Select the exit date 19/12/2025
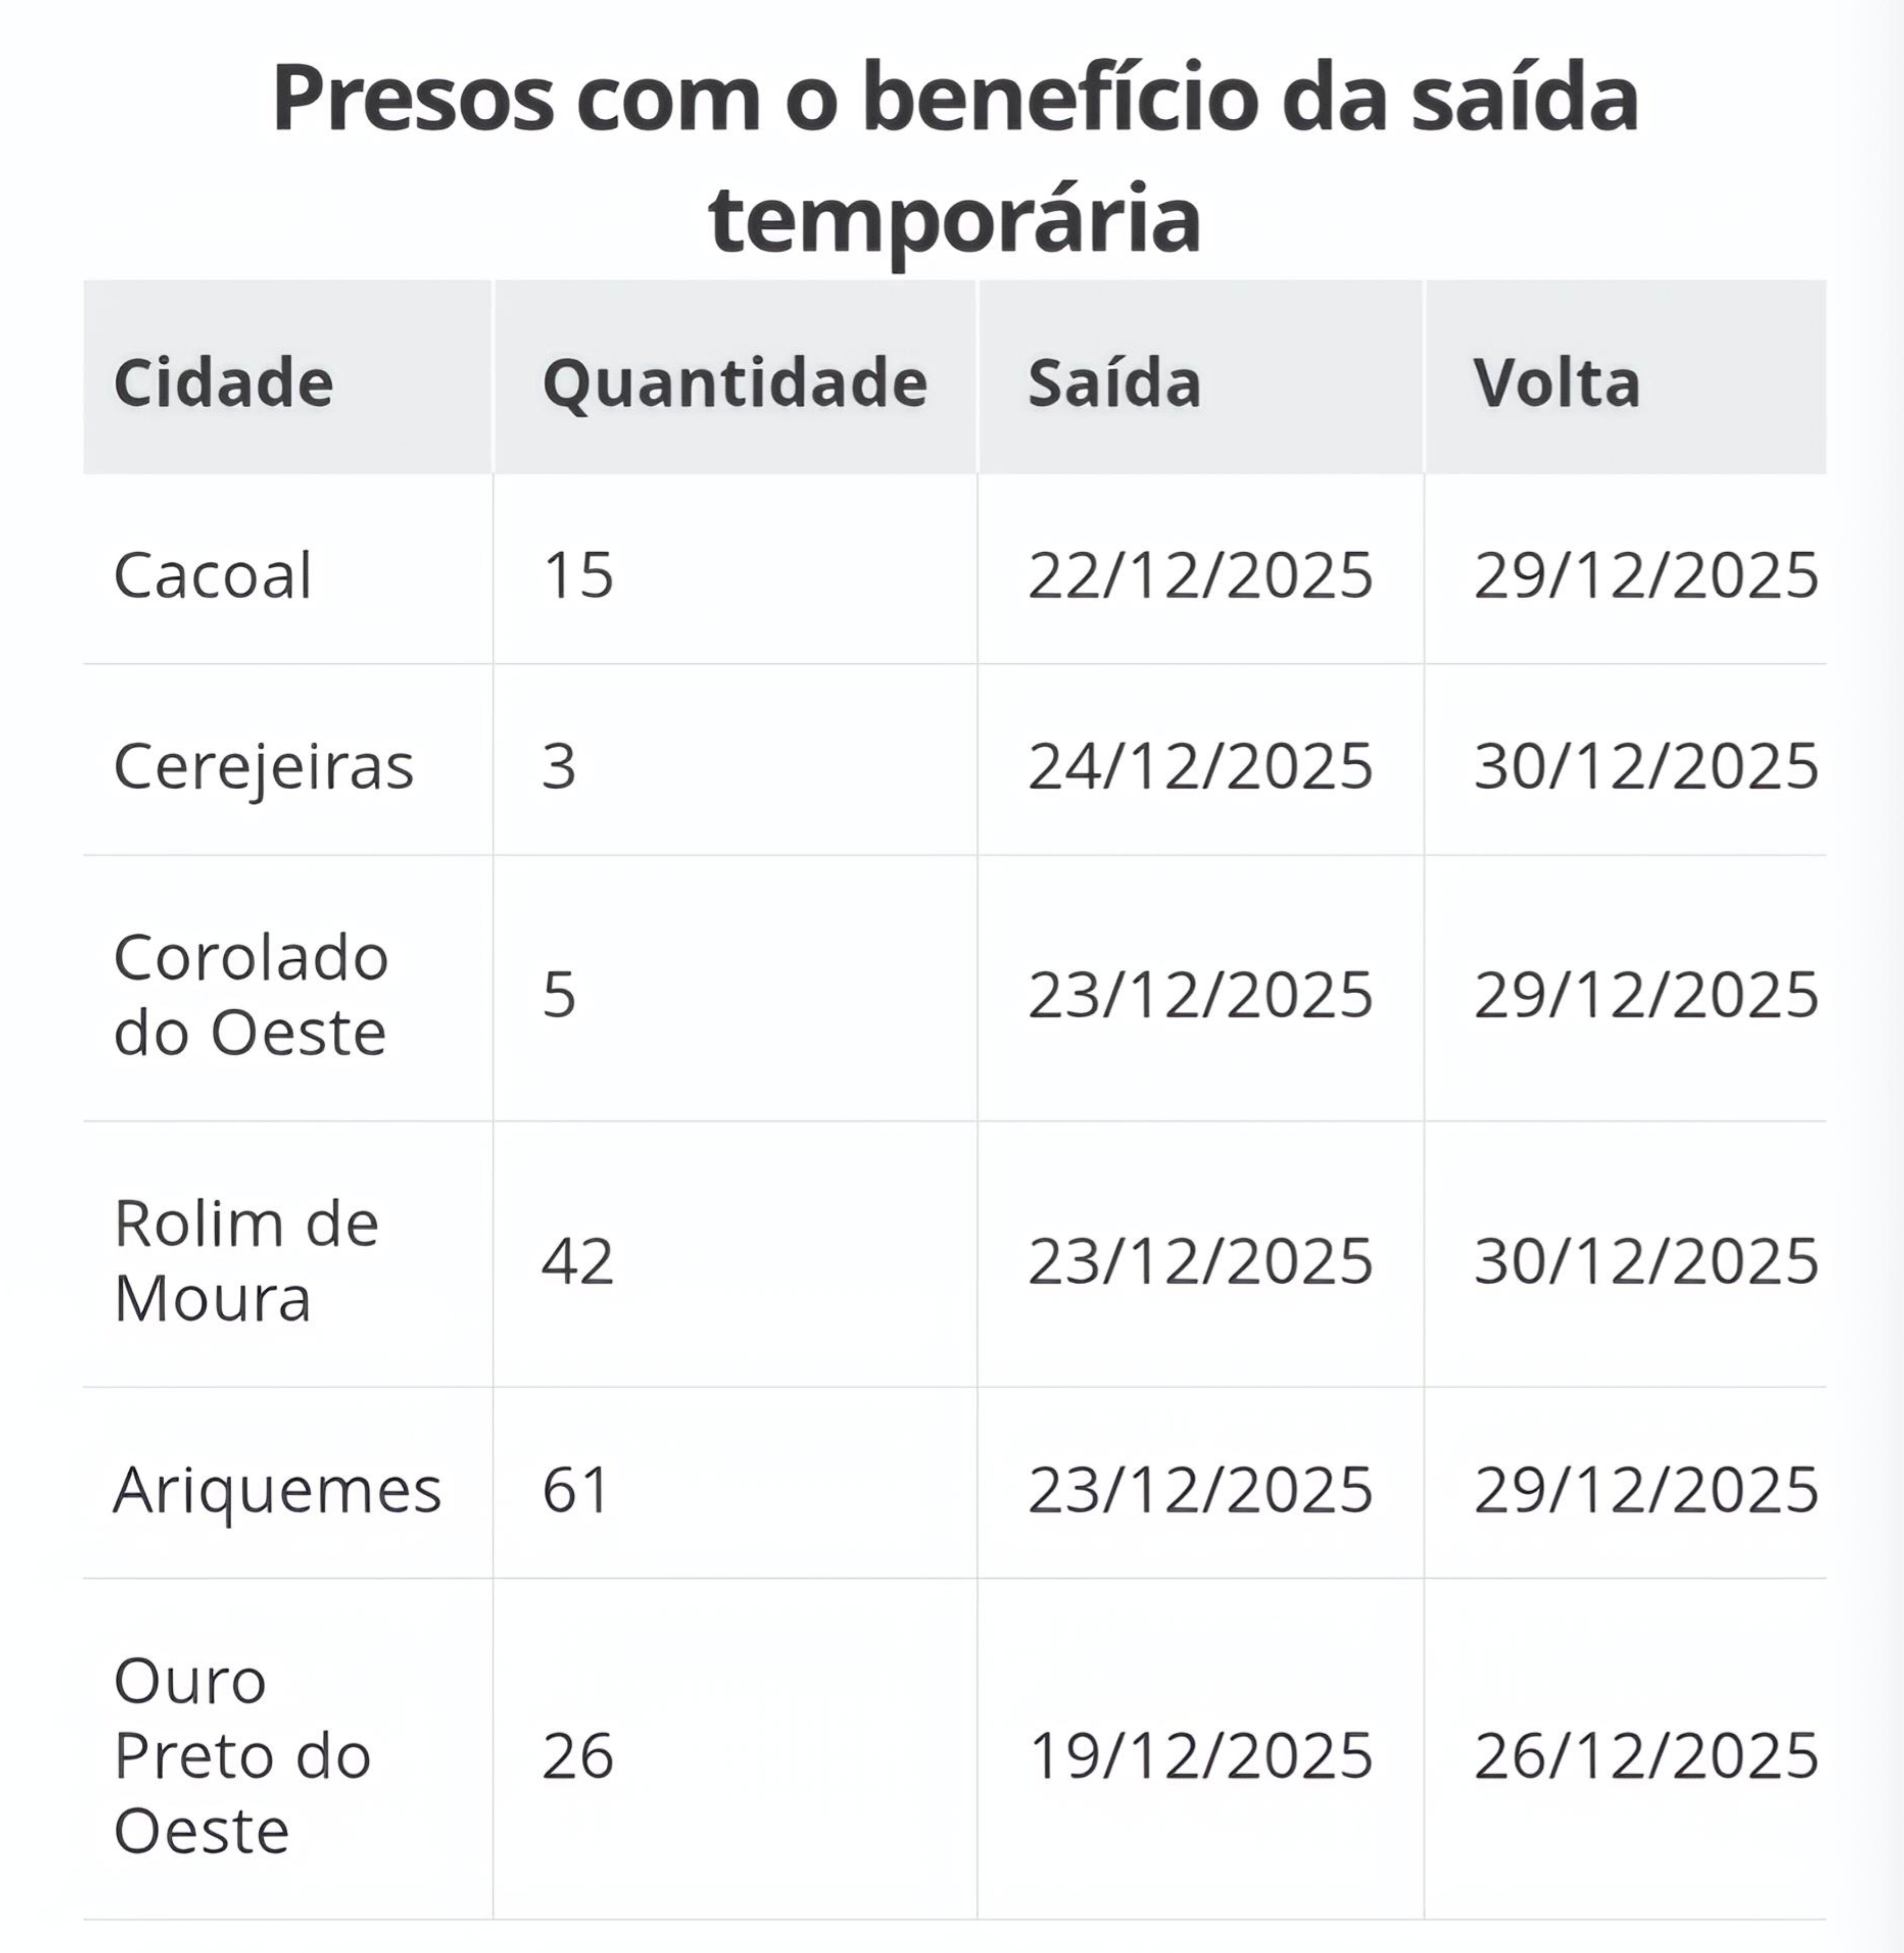 pos(1200,1755)
